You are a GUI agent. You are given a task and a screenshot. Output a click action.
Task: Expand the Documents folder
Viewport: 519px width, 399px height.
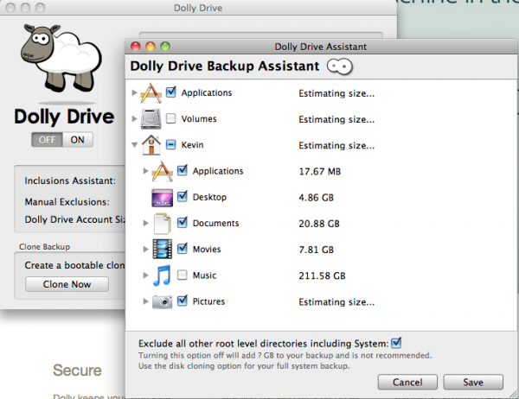[145, 223]
